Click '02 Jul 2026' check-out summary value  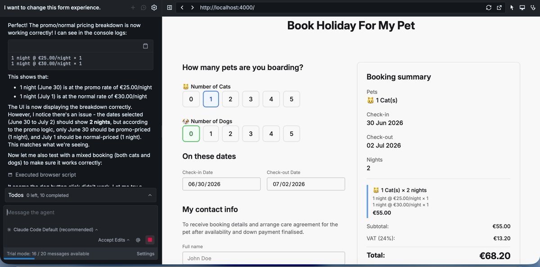click(384, 145)
